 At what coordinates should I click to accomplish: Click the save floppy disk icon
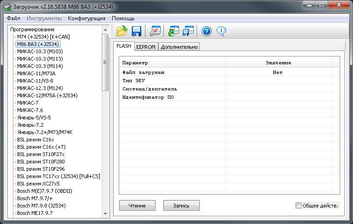(137, 31)
